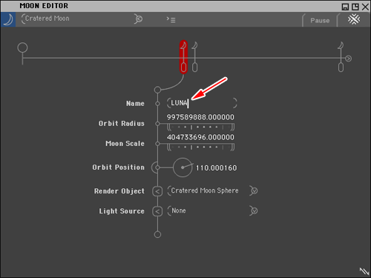
Task: Click the Orbit Radius value 997589888.000000
Action: click(200, 117)
